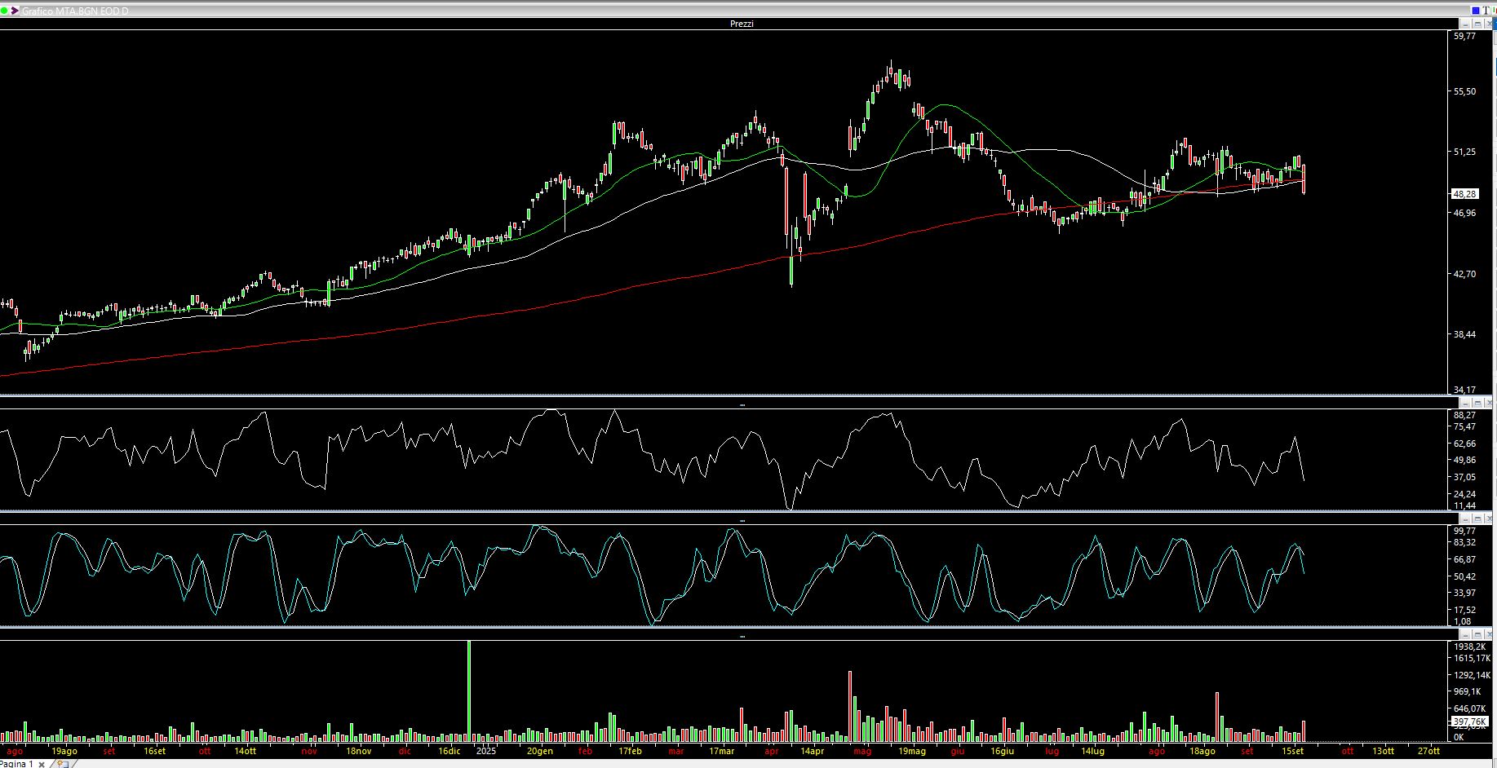Viewport: 1497px width, 768px height.
Task: Click the blue square icon in title bar
Action: 1475,11
